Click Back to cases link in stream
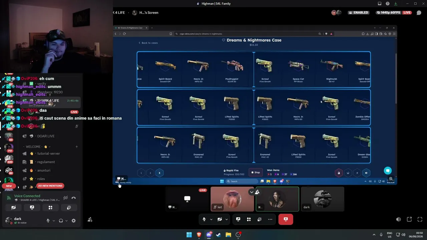The height and width of the screenshot is (240, 427). click(x=148, y=43)
